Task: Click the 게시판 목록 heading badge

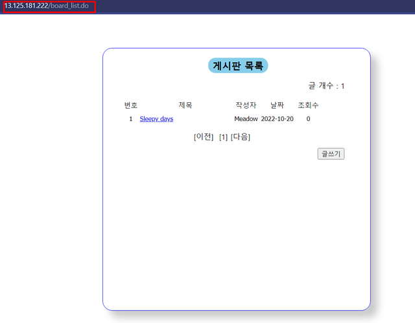Action: point(238,65)
